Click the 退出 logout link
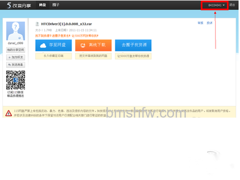240x180 pixels. 232,5
